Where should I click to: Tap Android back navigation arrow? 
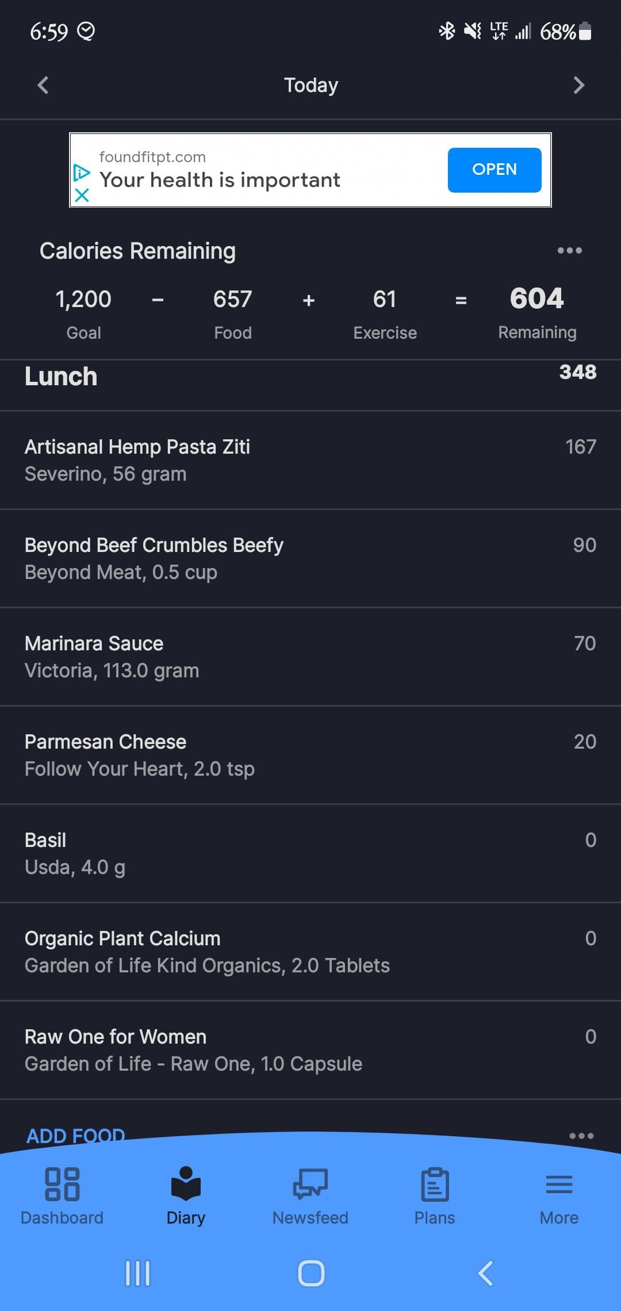click(x=486, y=1273)
